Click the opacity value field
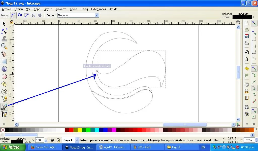This screenshot has width=258, height=151. coord(40,140)
